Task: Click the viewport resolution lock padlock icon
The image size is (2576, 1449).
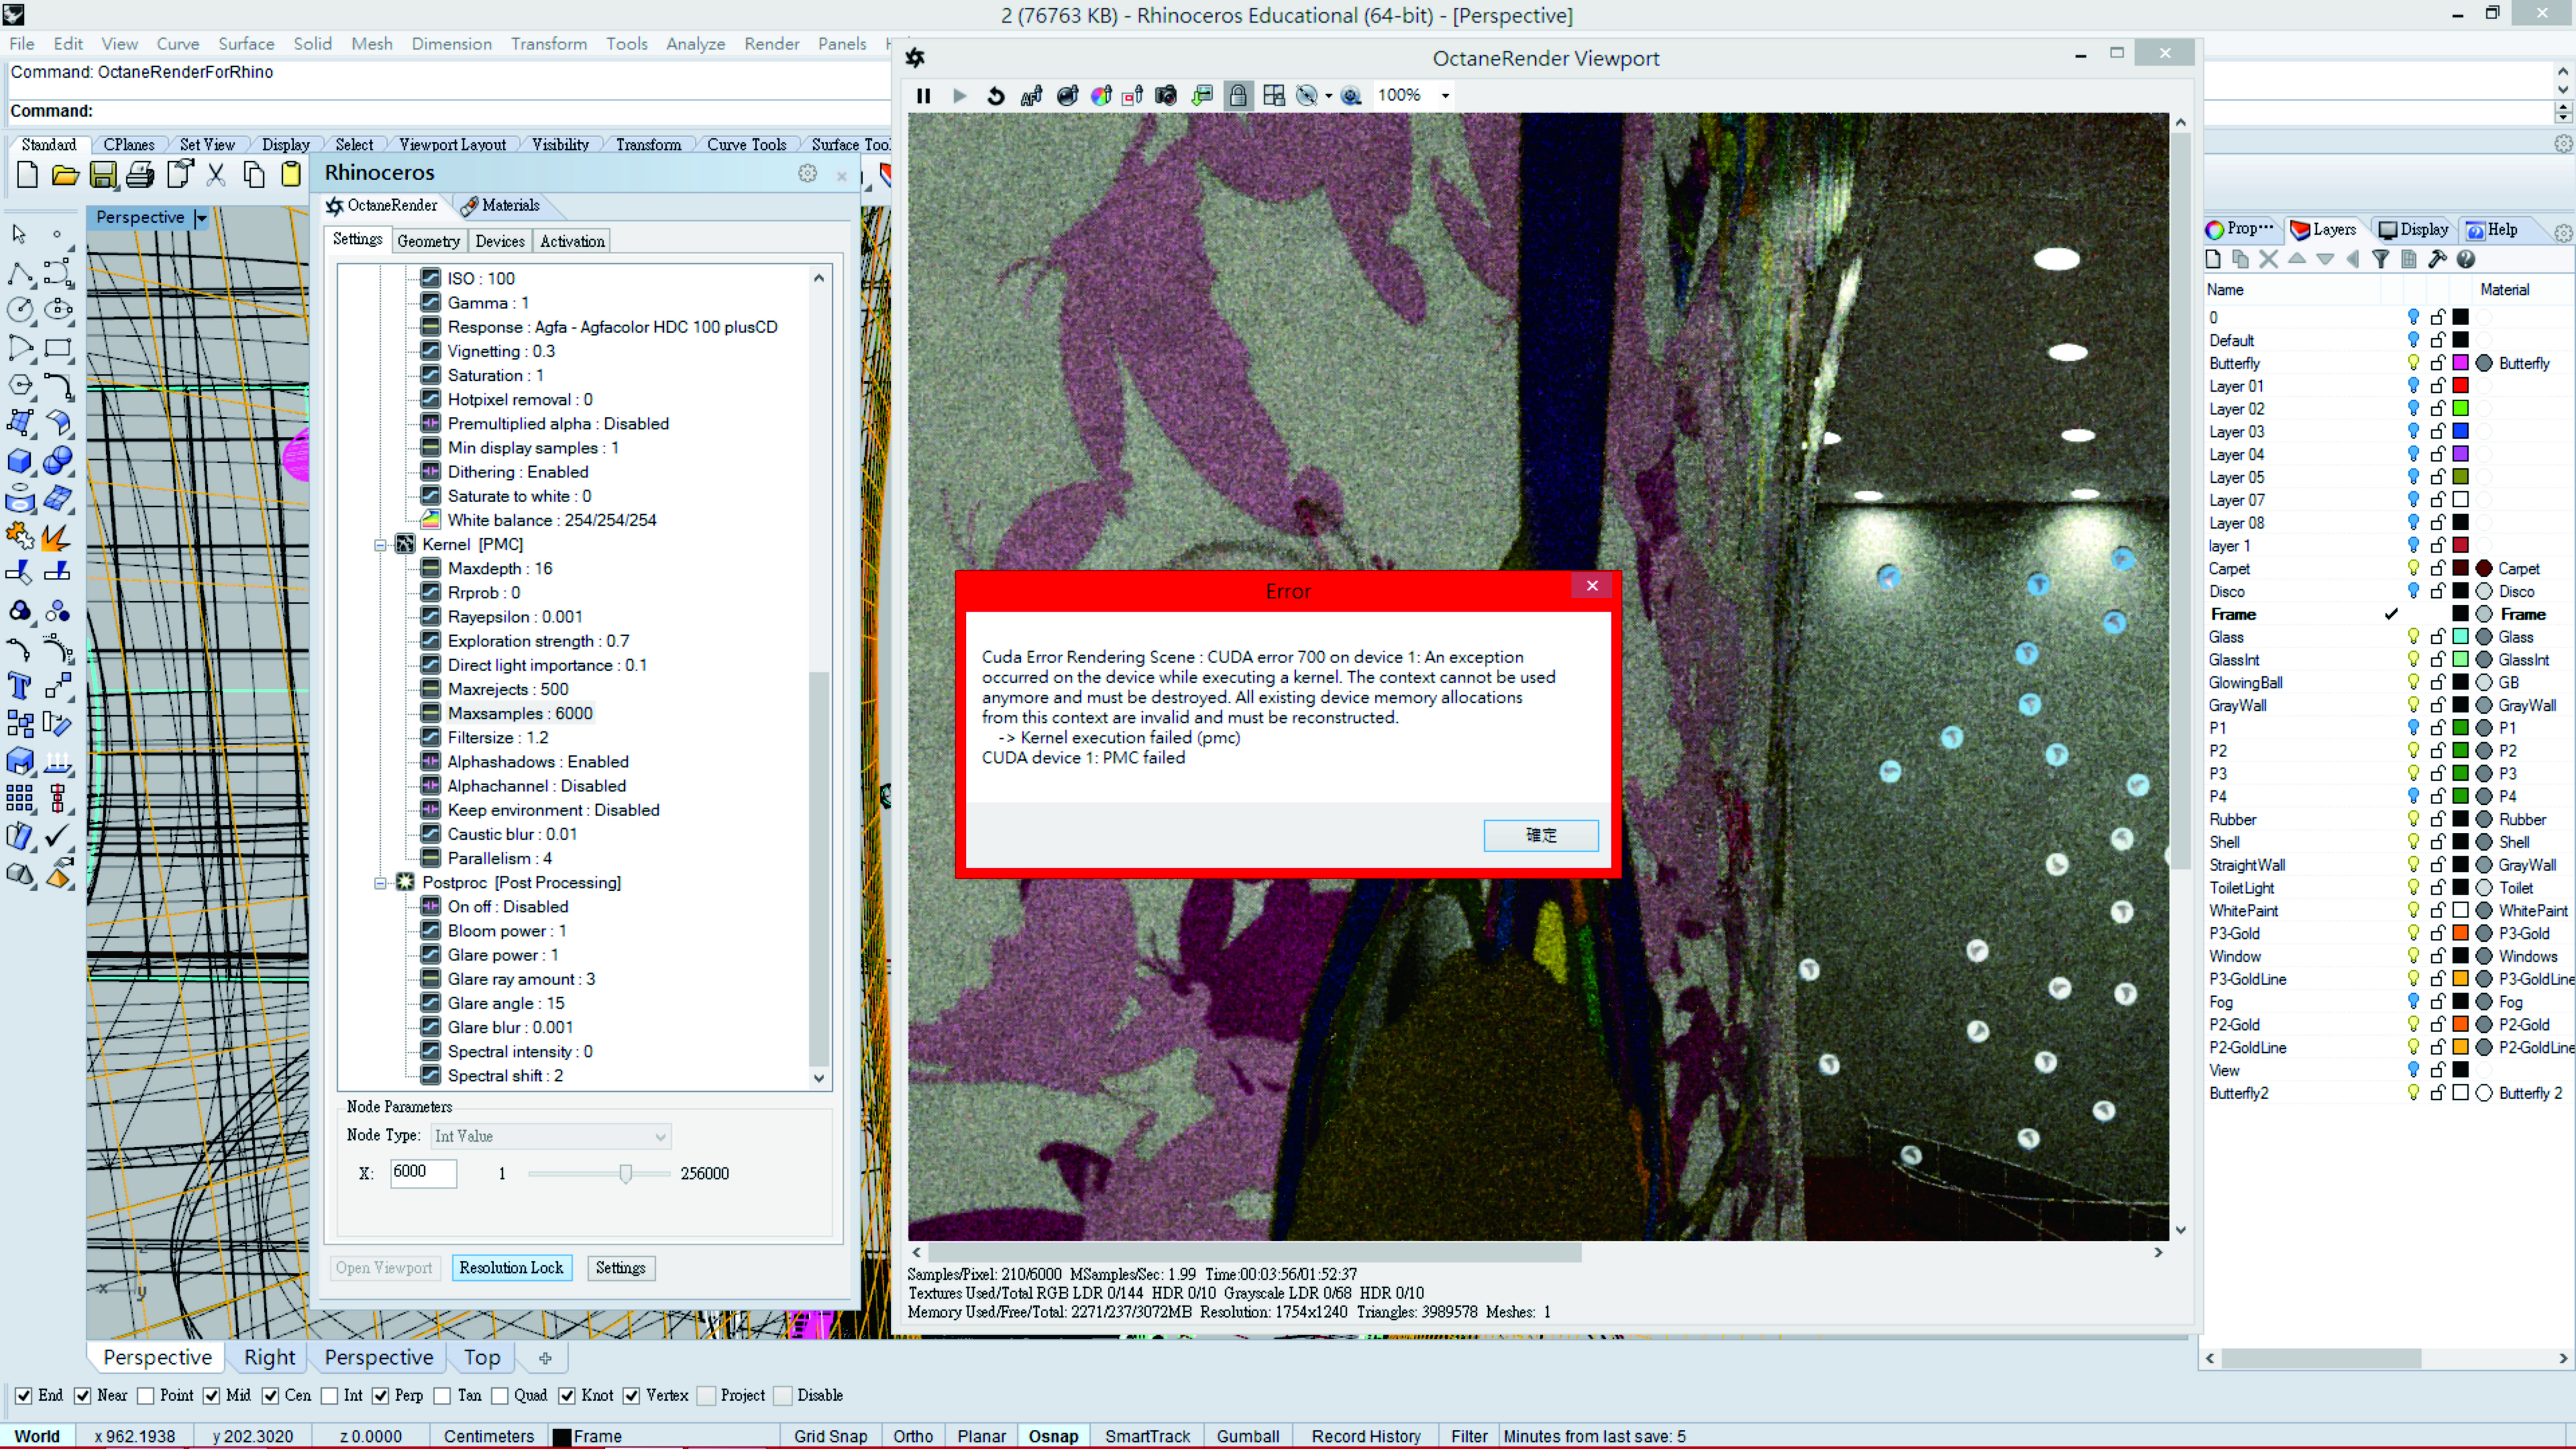Action: click(x=1238, y=96)
